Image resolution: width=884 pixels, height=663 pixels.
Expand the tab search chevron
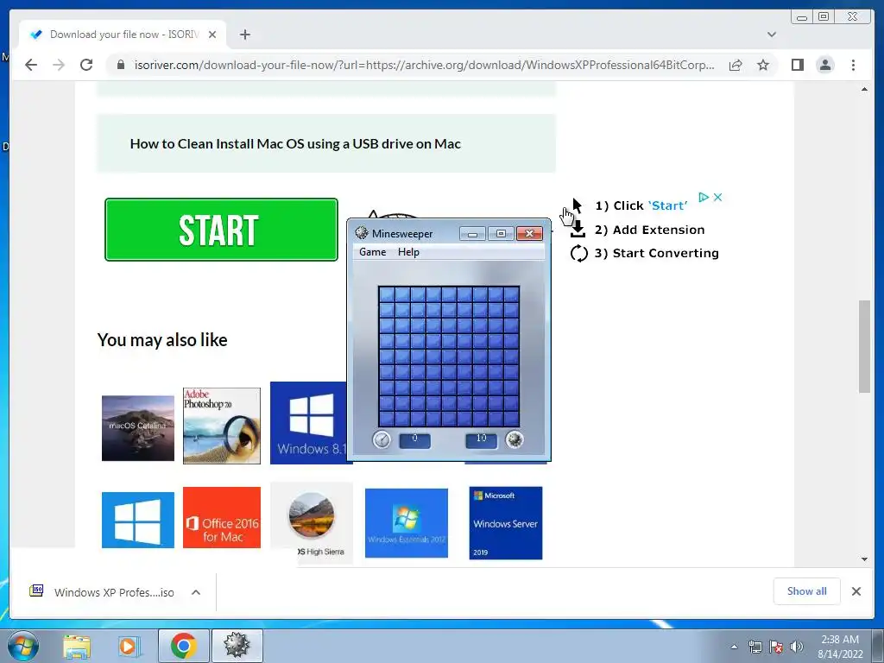click(771, 35)
